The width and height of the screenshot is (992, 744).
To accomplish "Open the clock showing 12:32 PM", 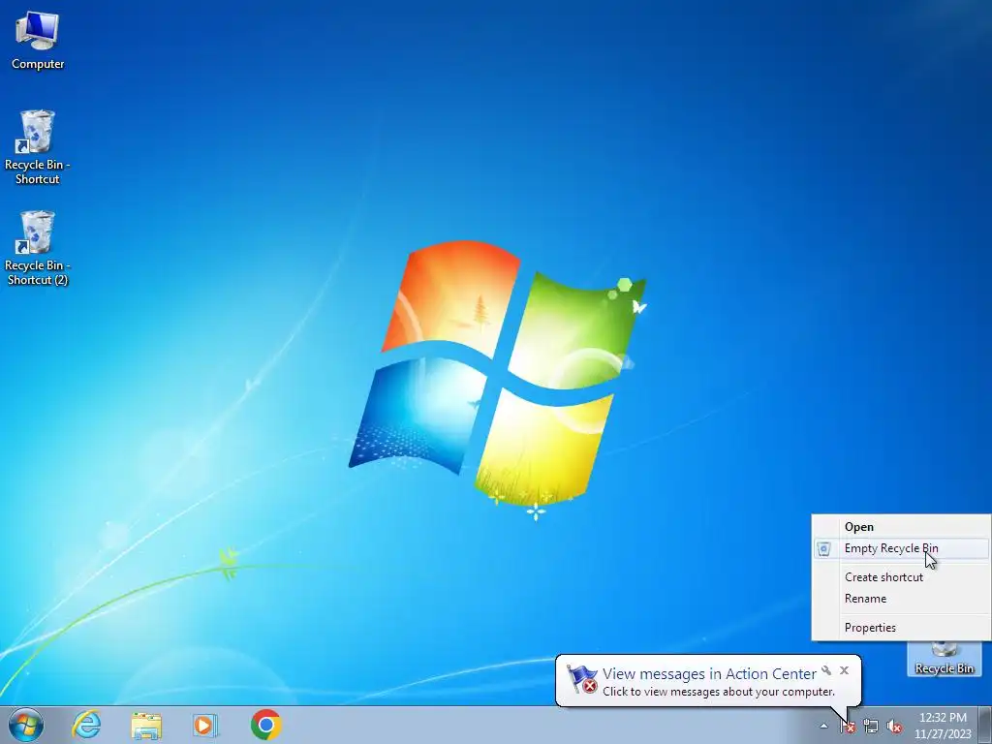I will [x=943, y=726].
